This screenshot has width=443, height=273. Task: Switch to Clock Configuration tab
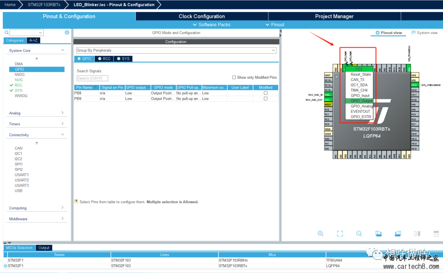(202, 16)
